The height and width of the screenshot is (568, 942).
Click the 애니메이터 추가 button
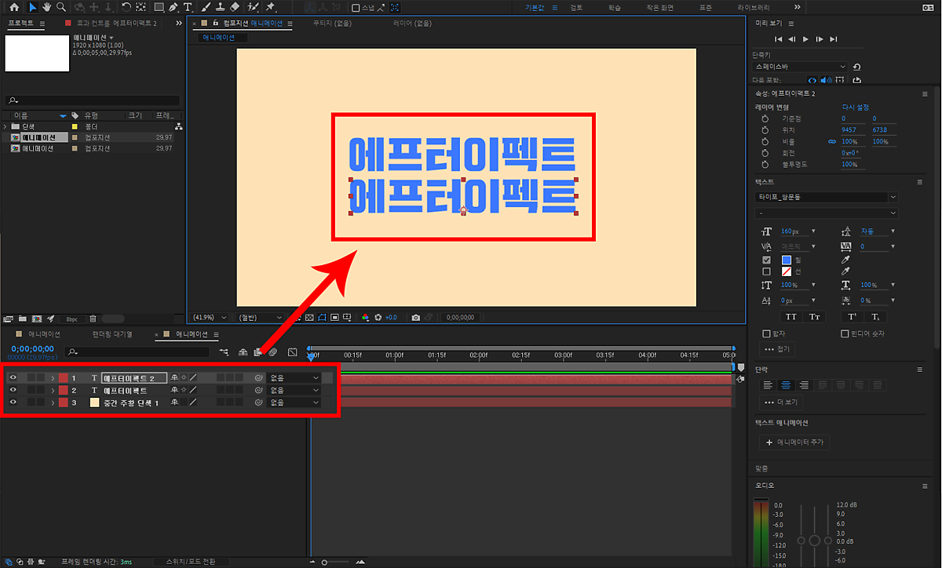[794, 442]
